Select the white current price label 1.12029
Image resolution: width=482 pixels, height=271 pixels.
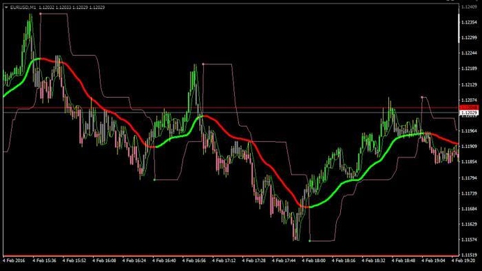click(x=469, y=113)
